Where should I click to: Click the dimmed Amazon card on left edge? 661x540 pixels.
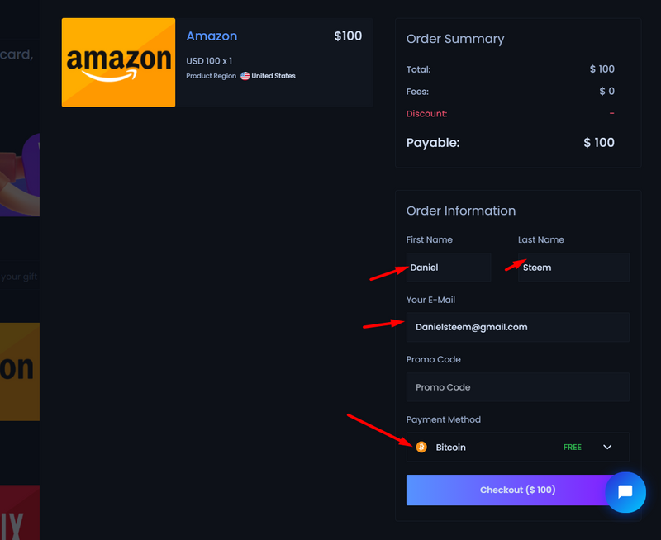(20, 372)
